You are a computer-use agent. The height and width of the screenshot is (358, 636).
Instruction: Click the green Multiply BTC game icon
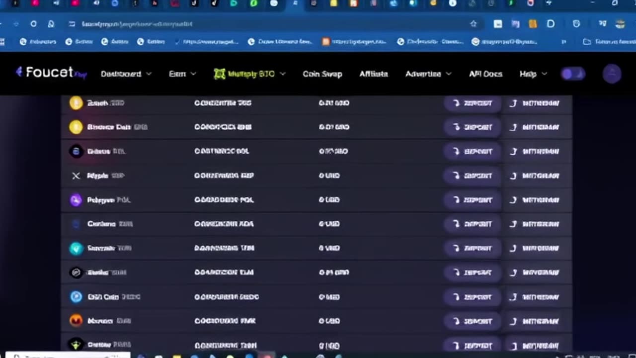220,74
